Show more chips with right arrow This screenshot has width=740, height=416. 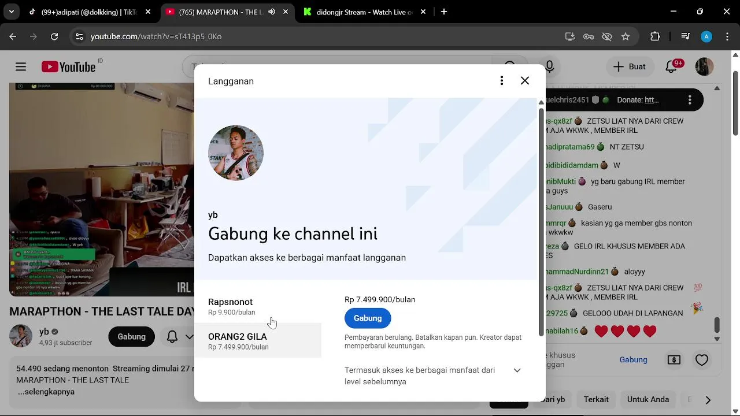[708, 400]
